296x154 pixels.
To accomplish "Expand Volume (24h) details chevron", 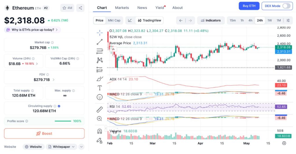I will (37, 64).
